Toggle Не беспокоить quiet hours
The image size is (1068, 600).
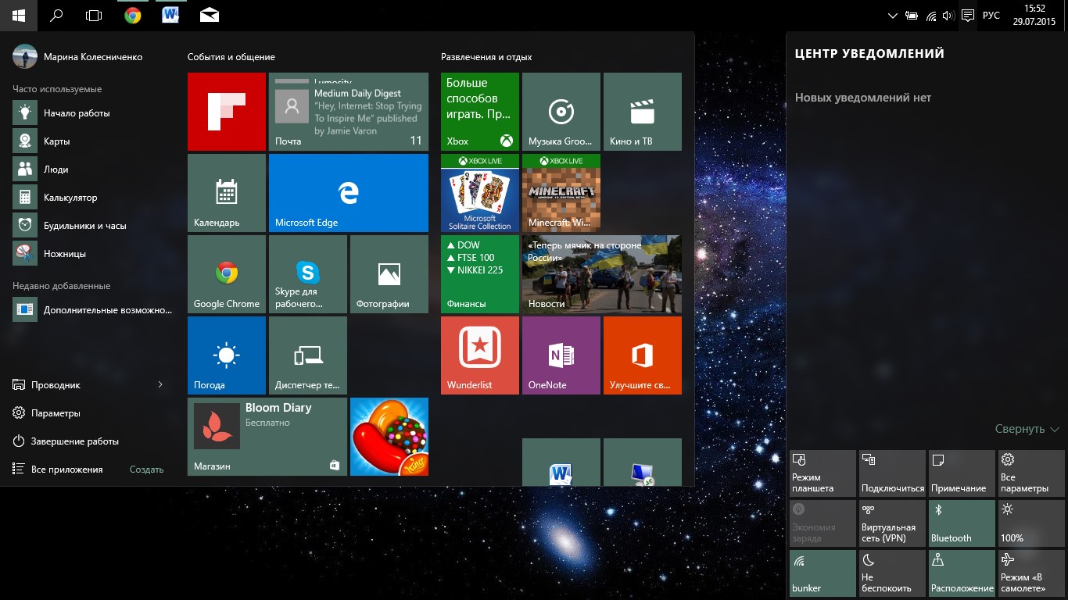893,573
